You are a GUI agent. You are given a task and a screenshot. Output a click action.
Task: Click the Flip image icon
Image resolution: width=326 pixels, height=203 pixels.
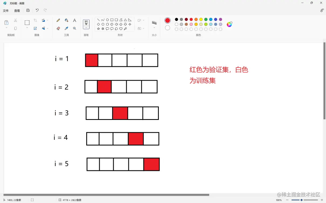point(43,28)
